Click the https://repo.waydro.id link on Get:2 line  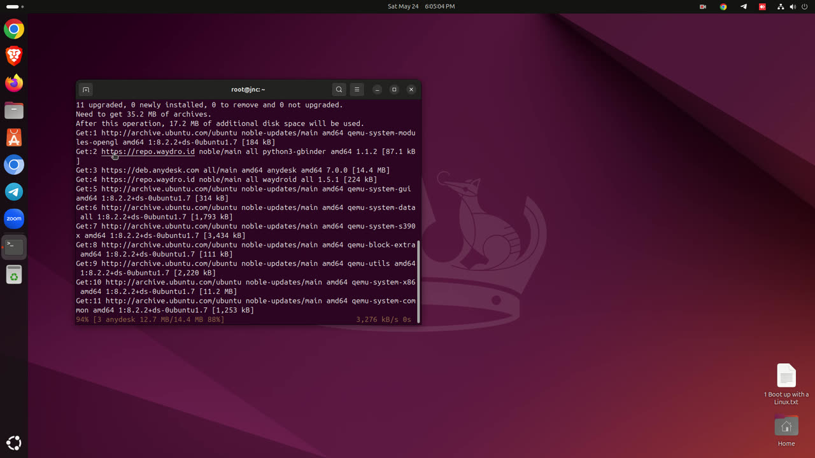pyautogui.click(x=148, y=151)
